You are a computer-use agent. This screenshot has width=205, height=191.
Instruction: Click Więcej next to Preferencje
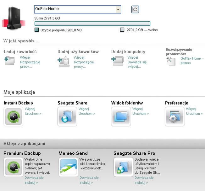click(191, 109)
